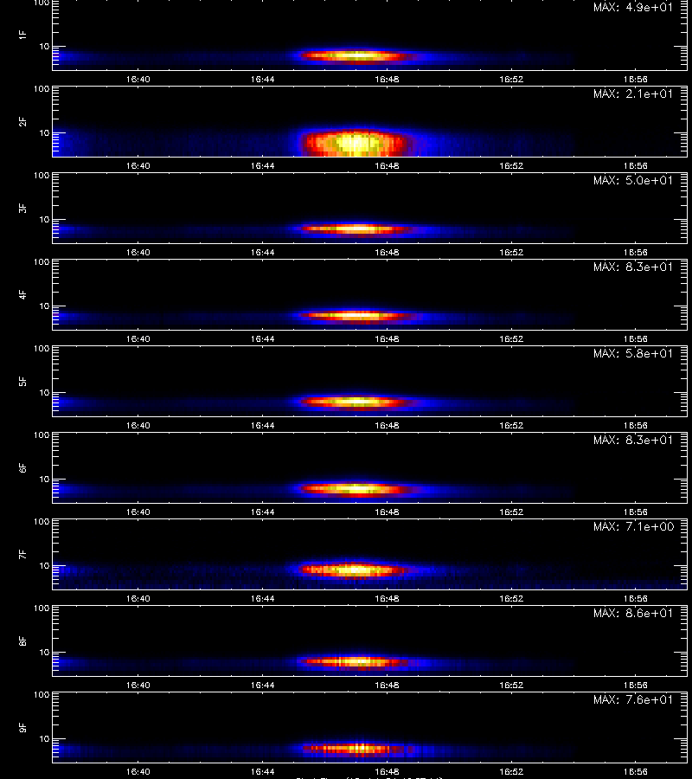The image size is (692, 779).
Task: Click the 16:40 tick label beneath panel 1F
Action: pyautogui.click(x=138, y=80)
